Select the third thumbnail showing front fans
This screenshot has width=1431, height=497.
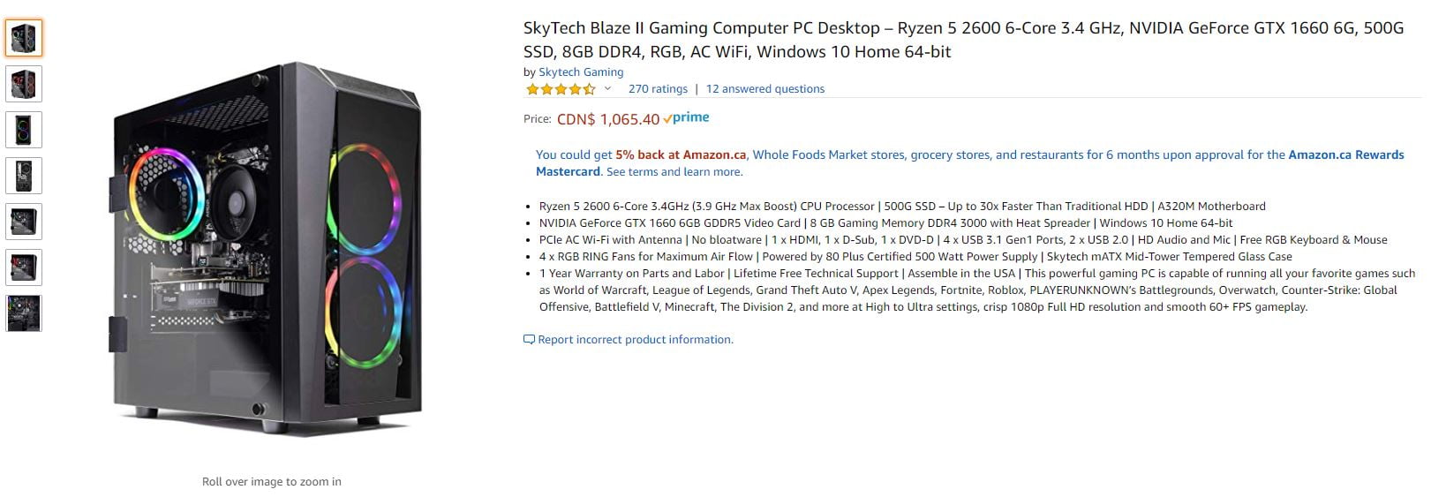point(24,131)
